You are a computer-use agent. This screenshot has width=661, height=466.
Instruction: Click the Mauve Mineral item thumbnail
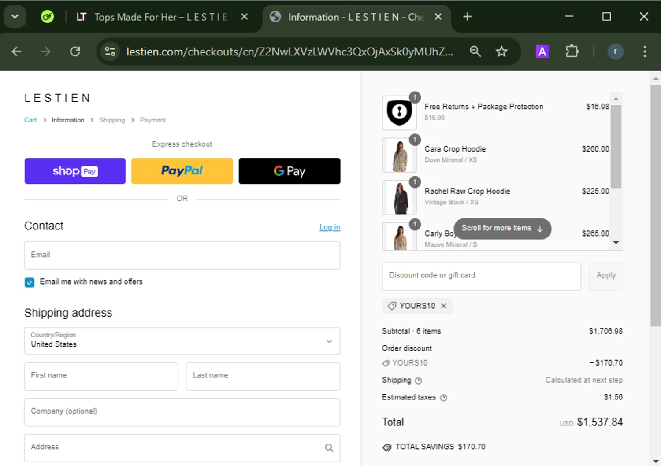coord(399,237)
